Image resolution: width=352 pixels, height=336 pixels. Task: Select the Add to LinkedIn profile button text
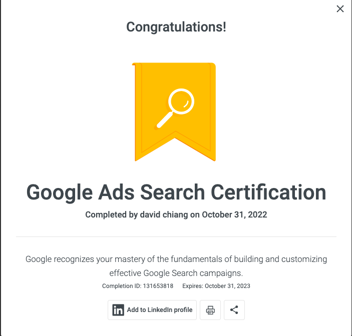click(160, 310)
